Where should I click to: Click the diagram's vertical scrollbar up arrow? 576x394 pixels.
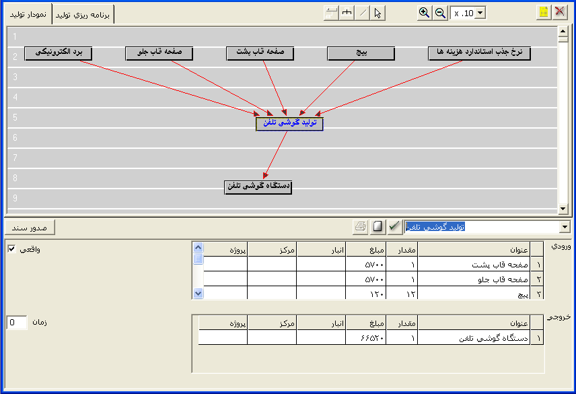(x=563, y=32)
